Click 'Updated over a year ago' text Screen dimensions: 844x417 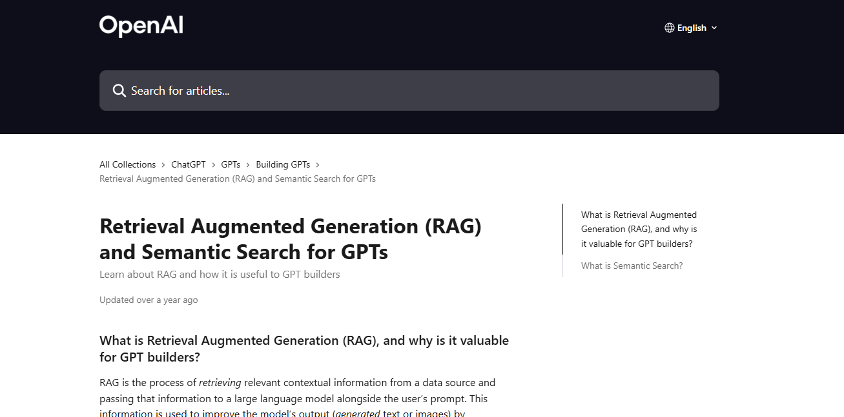coord(149,300)
